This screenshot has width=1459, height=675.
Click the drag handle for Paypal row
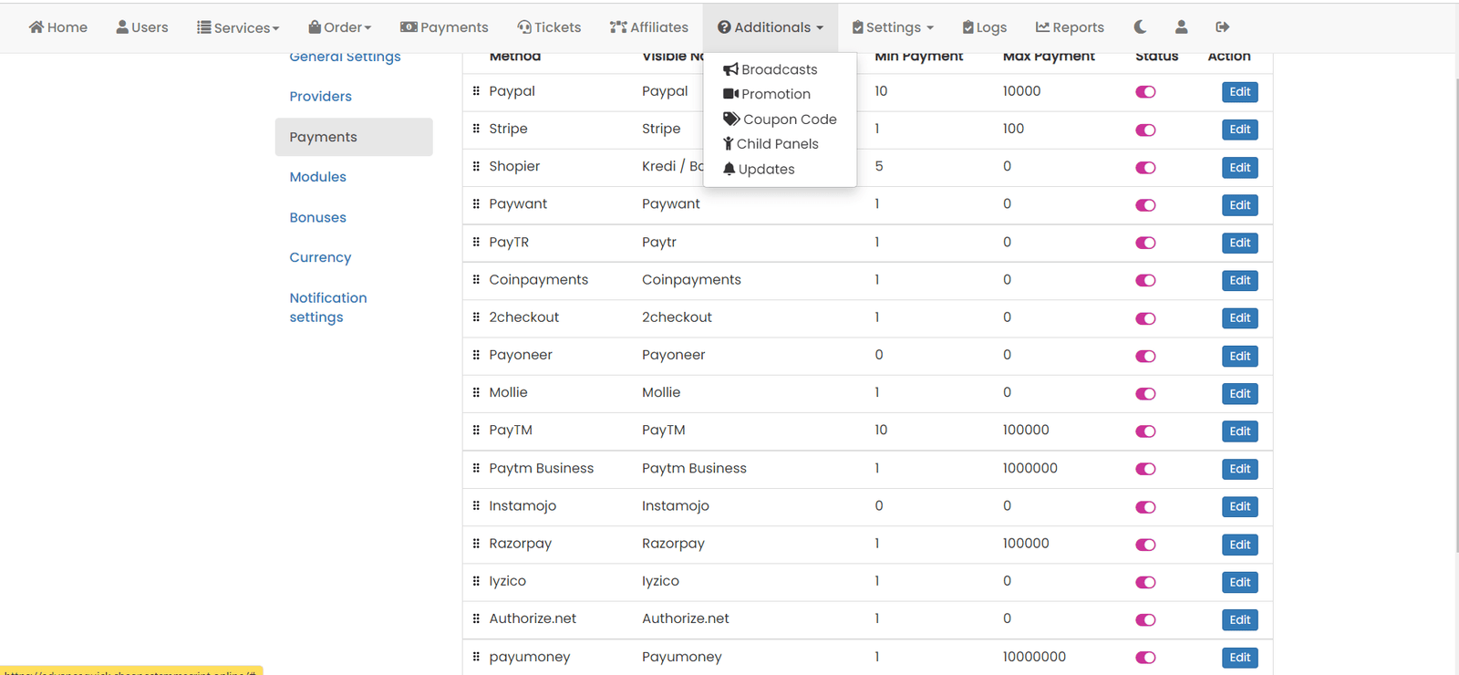[x=476, y=91]
